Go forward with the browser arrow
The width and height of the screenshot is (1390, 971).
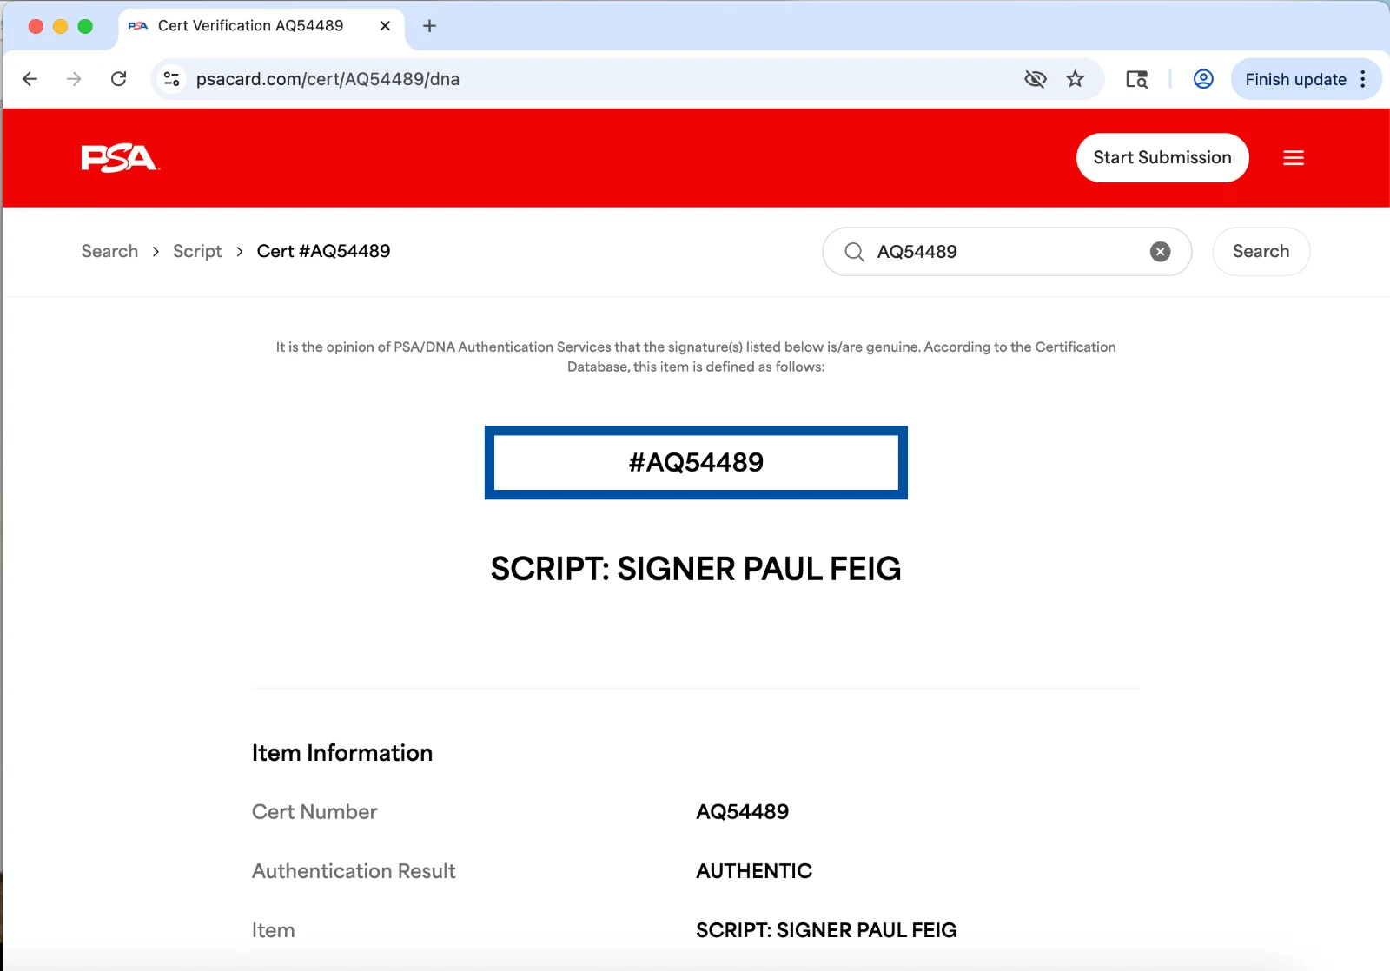74,79
